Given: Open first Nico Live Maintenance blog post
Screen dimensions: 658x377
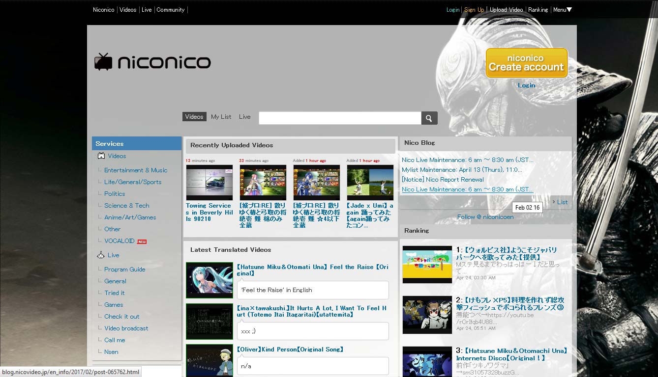Looking at the screenshot, I should click(x=467, y=160).
